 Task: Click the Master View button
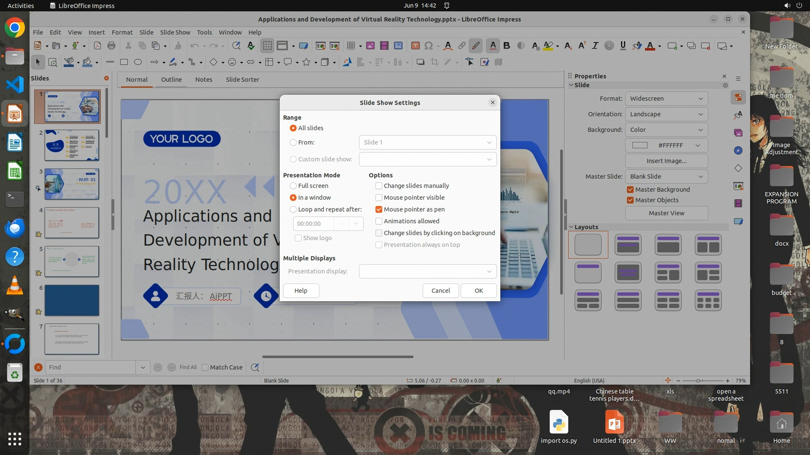tap(666, 213)
